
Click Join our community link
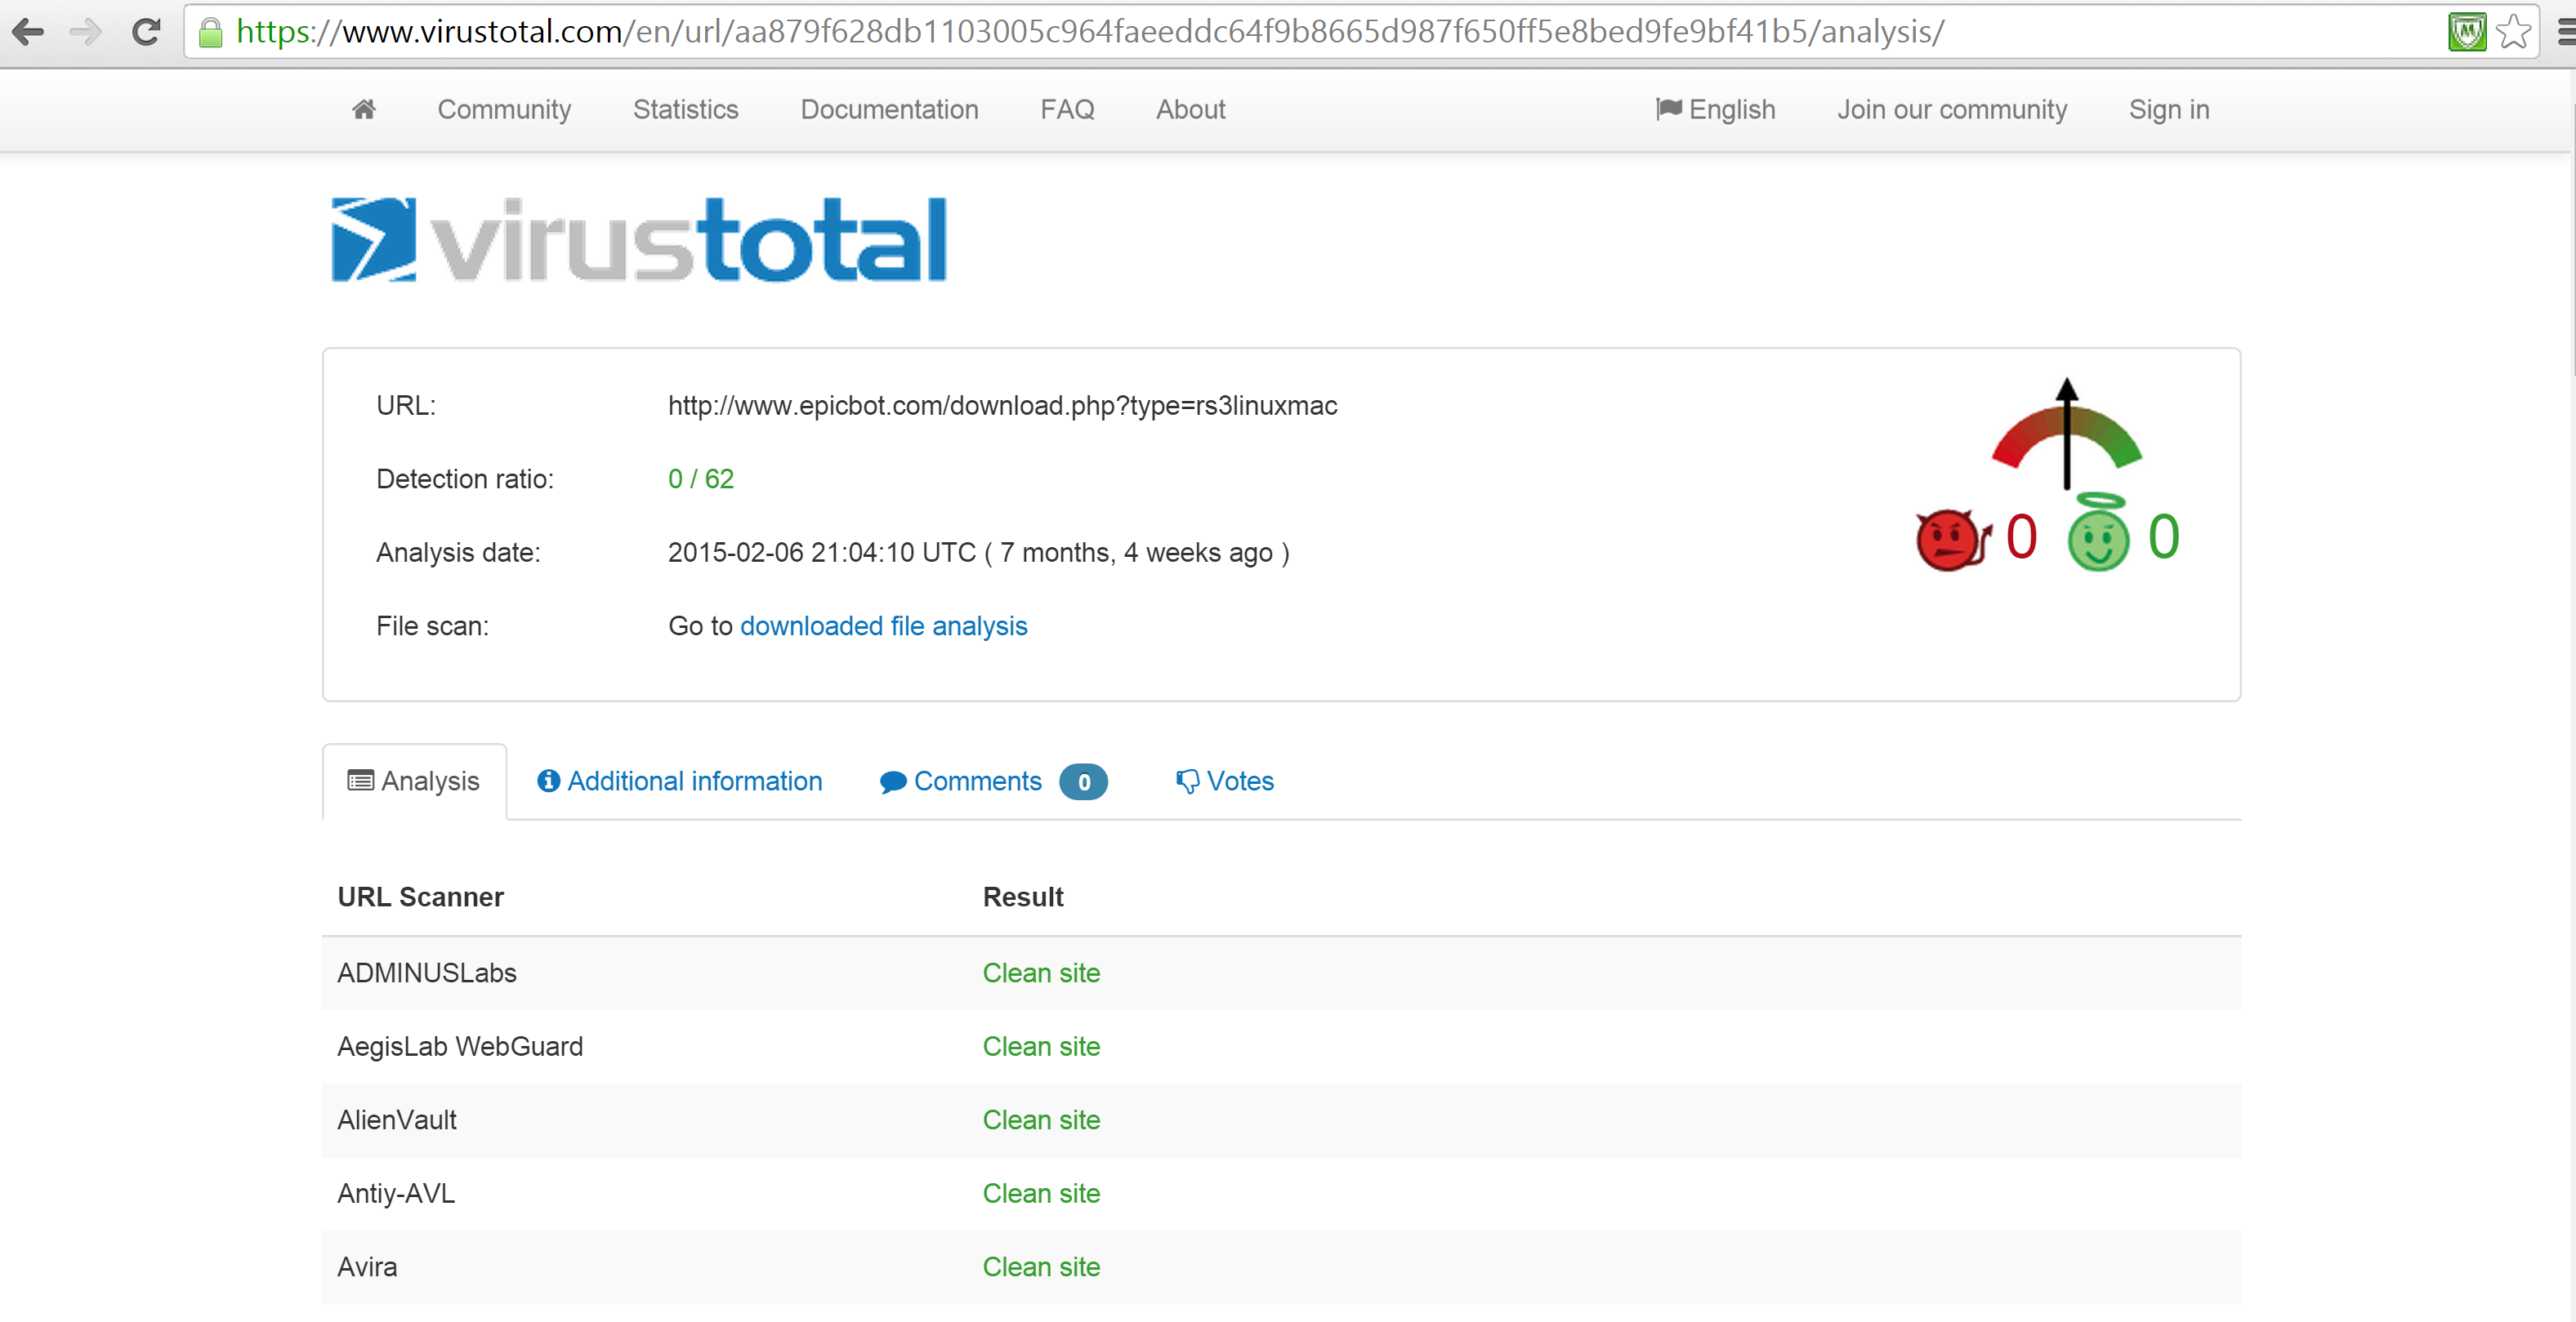(1952, 109)
